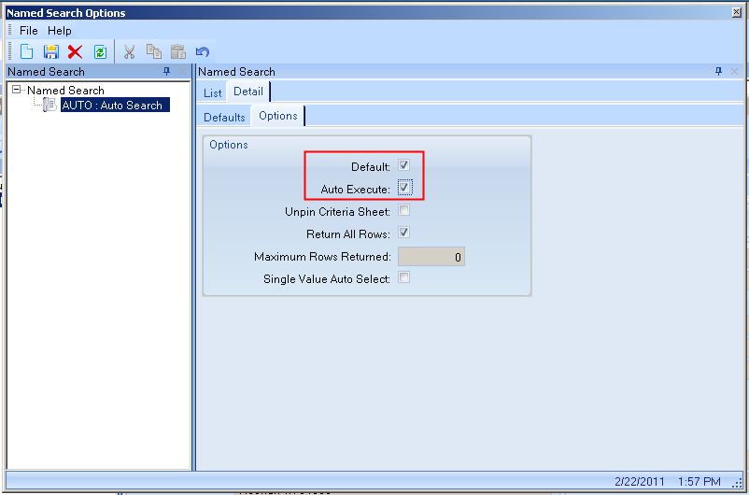Open the File menu
This screenshot has height=495, width=749.
pyautogui.click(x=29, y=31)
